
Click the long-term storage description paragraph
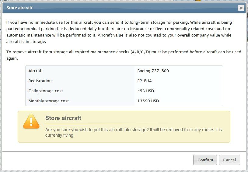pos(122,29)
